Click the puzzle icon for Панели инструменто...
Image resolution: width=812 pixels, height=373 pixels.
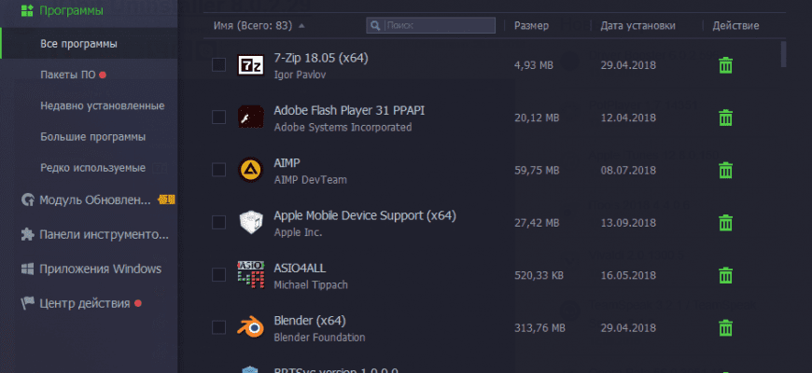pyautogui.click(x=27, y=234)
